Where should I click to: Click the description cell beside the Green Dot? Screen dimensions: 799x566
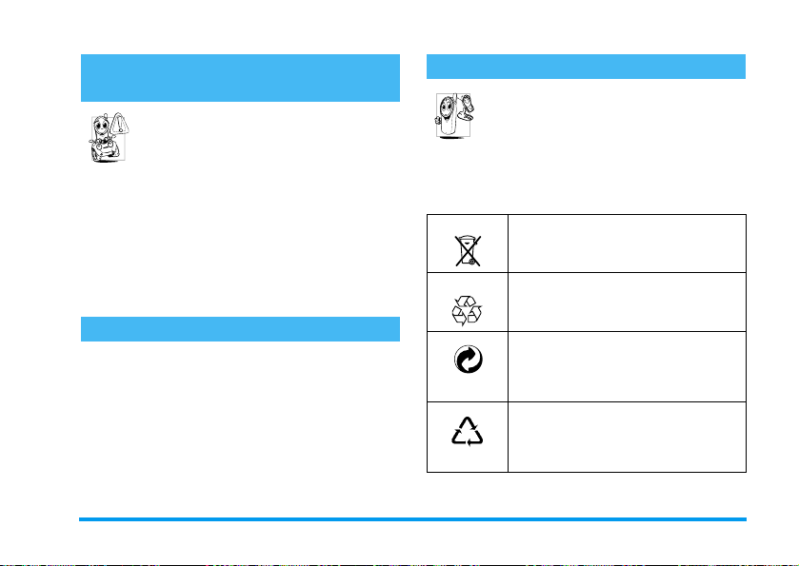628,367
